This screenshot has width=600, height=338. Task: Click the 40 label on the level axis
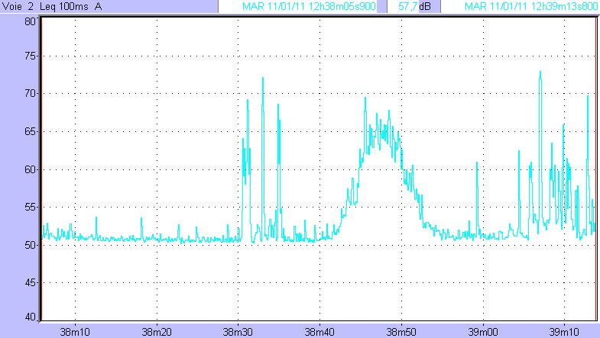[30, 317]
